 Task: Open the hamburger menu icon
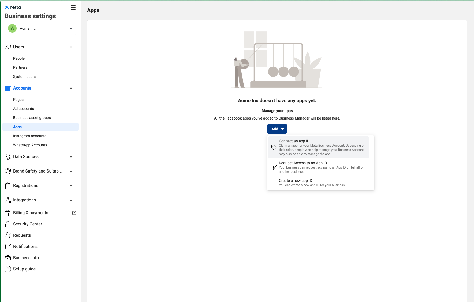click(73, 7)
